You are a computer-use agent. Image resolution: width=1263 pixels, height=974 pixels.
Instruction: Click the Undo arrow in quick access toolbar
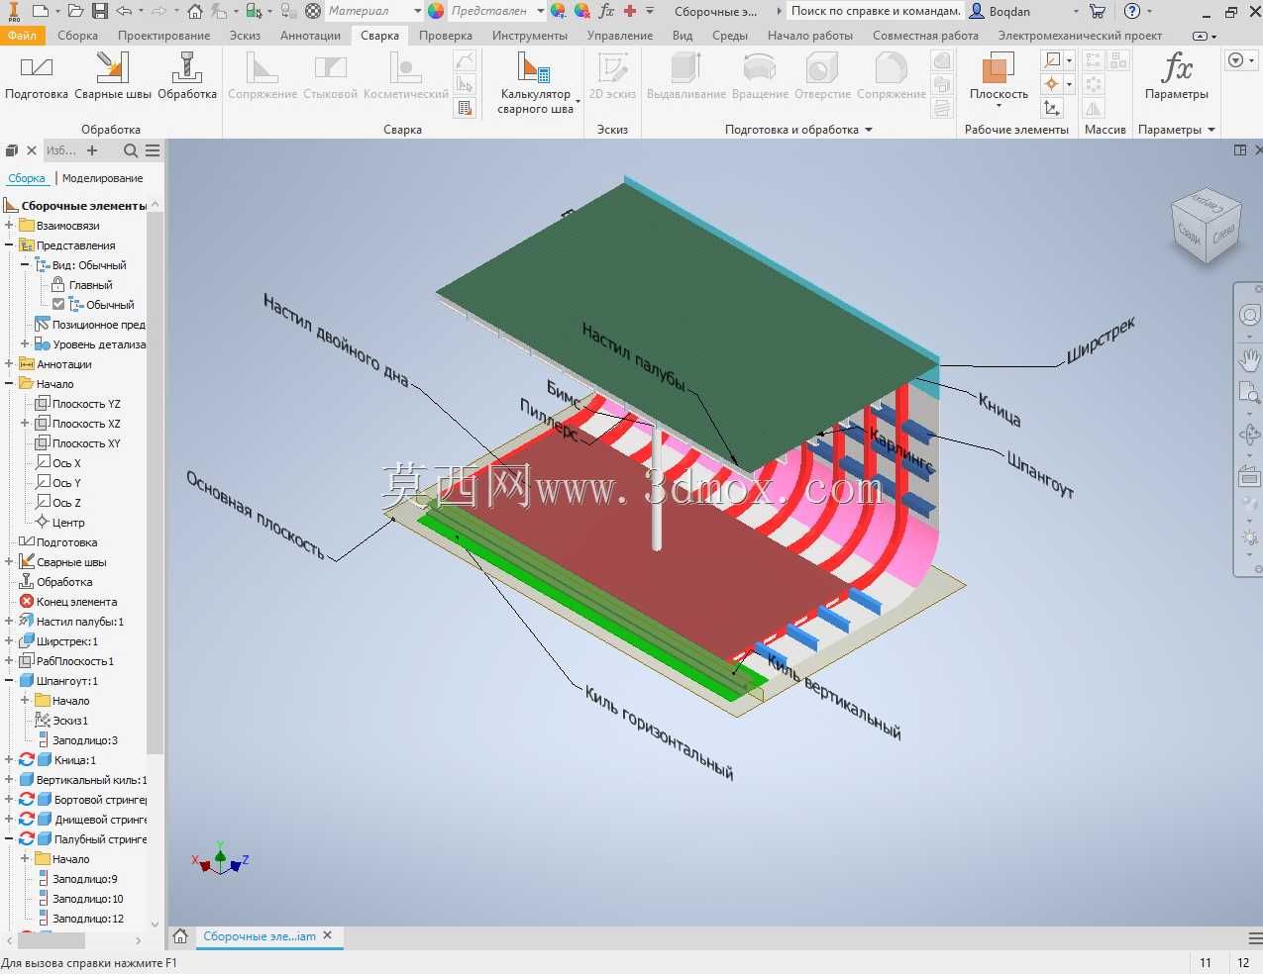(124, 11)
